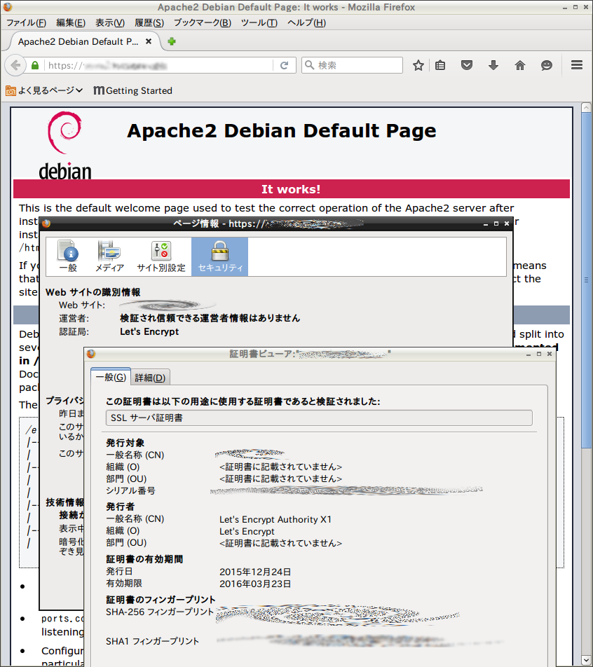Select the サイト別設定 permissions panel
Screen dimensions: 593x667
(x=161, y=257)
